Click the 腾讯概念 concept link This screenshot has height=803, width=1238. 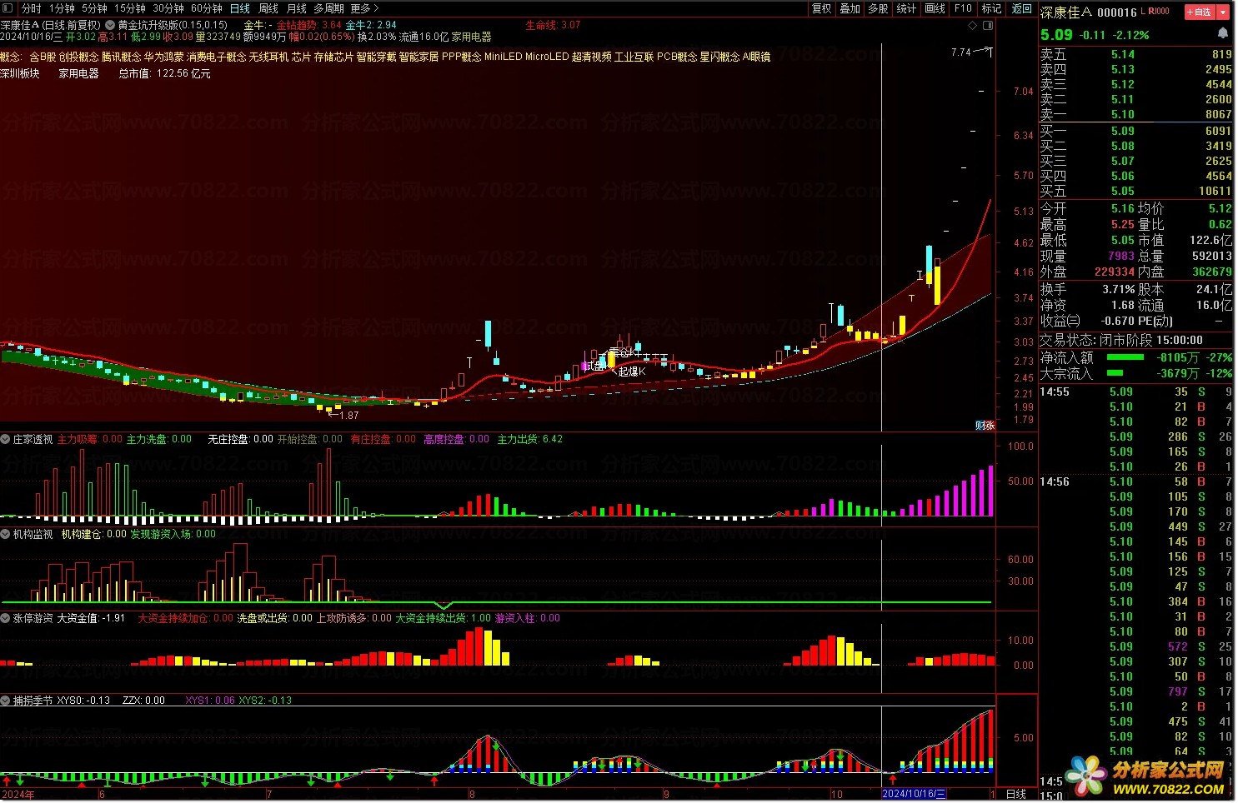[121, 57]
